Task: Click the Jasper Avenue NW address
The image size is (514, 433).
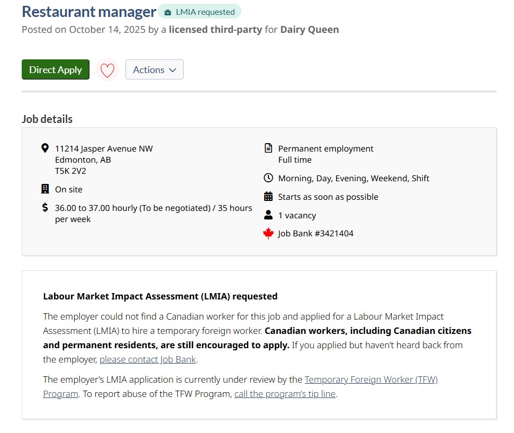Action: tap(104, 148)
